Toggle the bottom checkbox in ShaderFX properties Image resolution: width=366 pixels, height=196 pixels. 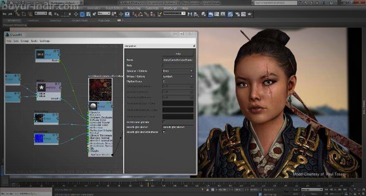click(164, 132)
